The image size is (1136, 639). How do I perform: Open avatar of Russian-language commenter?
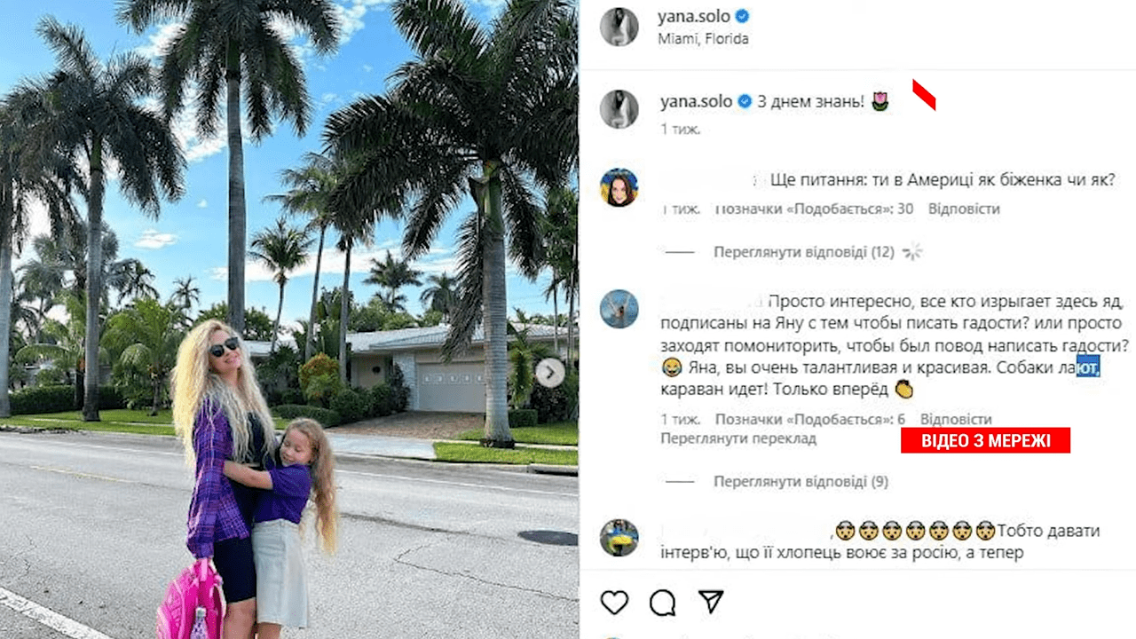pos(619,308)
